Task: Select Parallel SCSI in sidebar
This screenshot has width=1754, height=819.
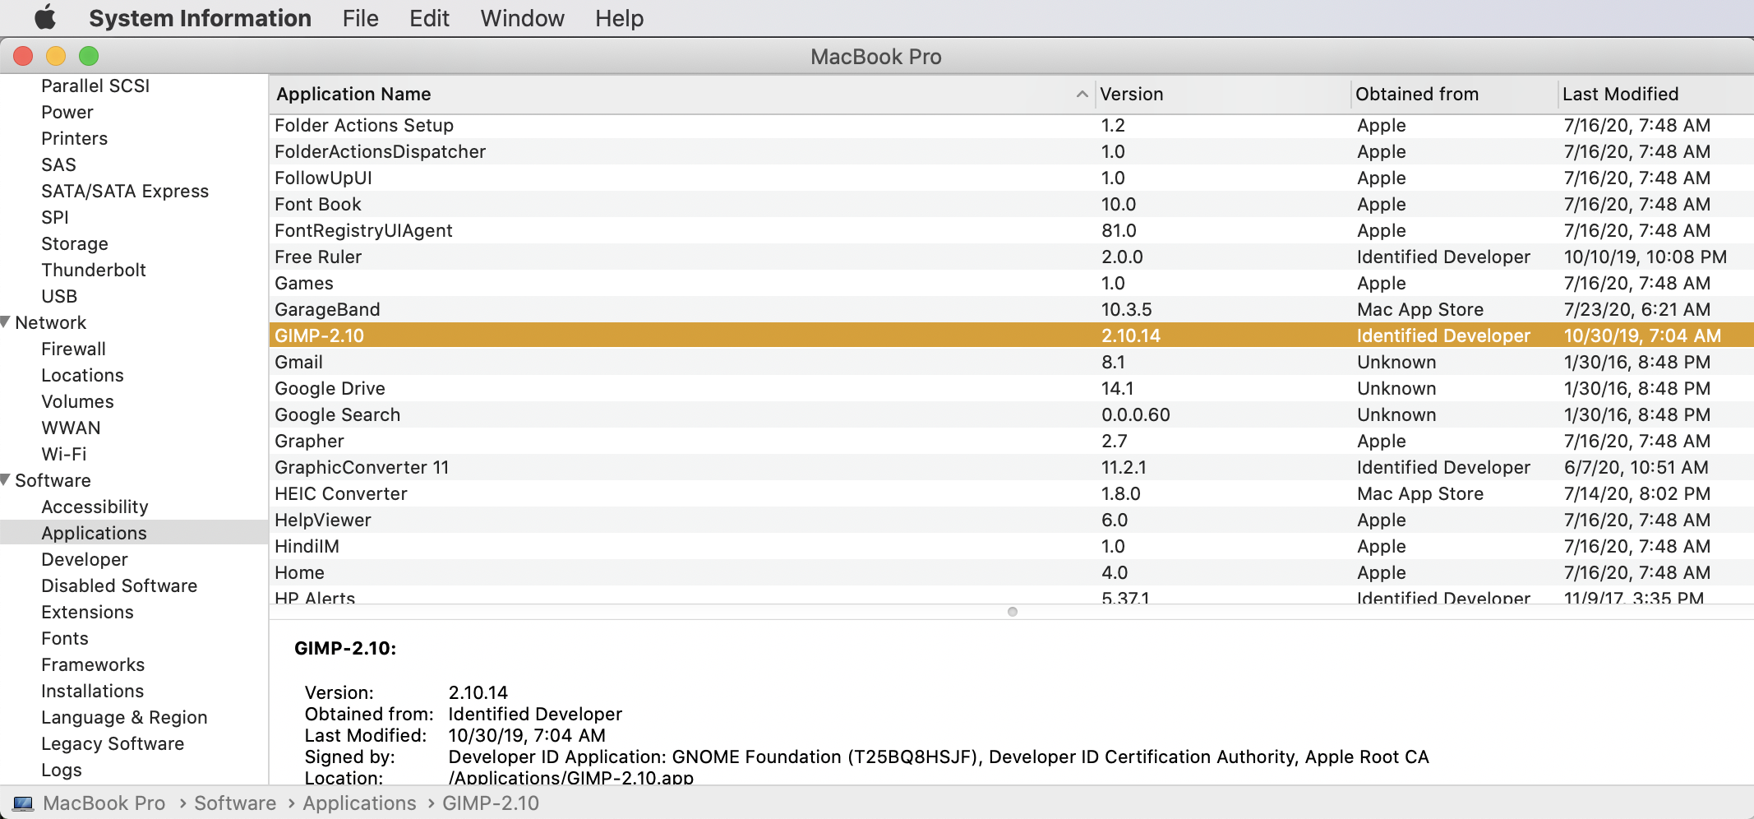Action: [95, 86]
